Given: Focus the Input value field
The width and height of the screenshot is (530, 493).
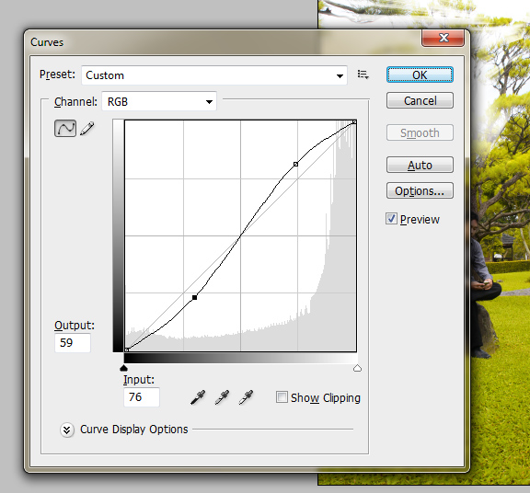Looking at the screenshot, I should point(142,397).
